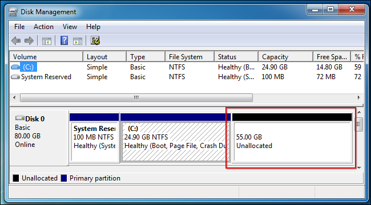Click the Back arrow toolbar icon
Screen dimensions: 371x205
pos(16,40)
